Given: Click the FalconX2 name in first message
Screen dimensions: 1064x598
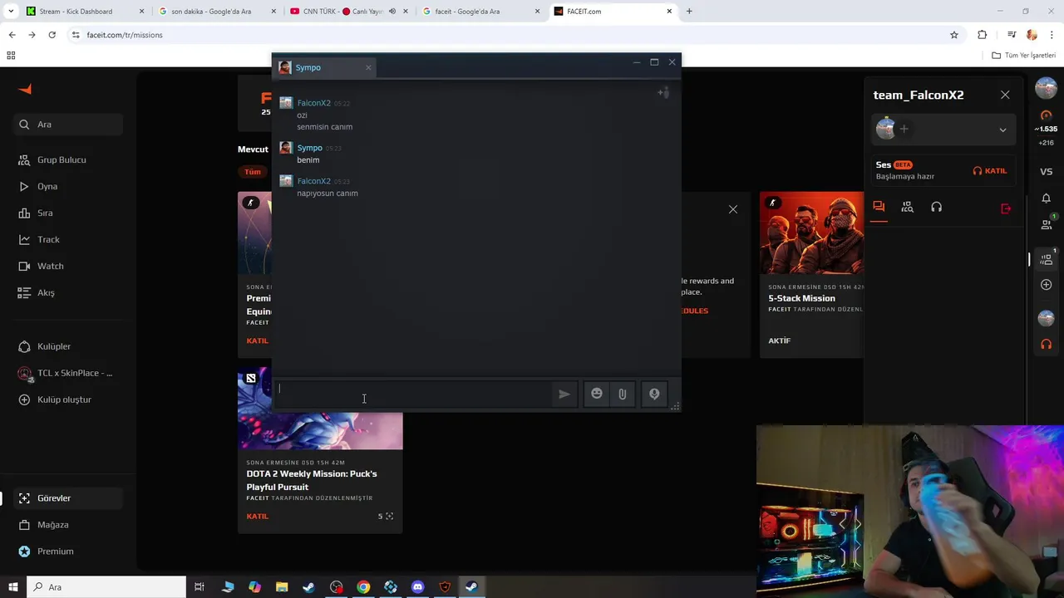Looking at the screenshot, I should click(313, 103).
